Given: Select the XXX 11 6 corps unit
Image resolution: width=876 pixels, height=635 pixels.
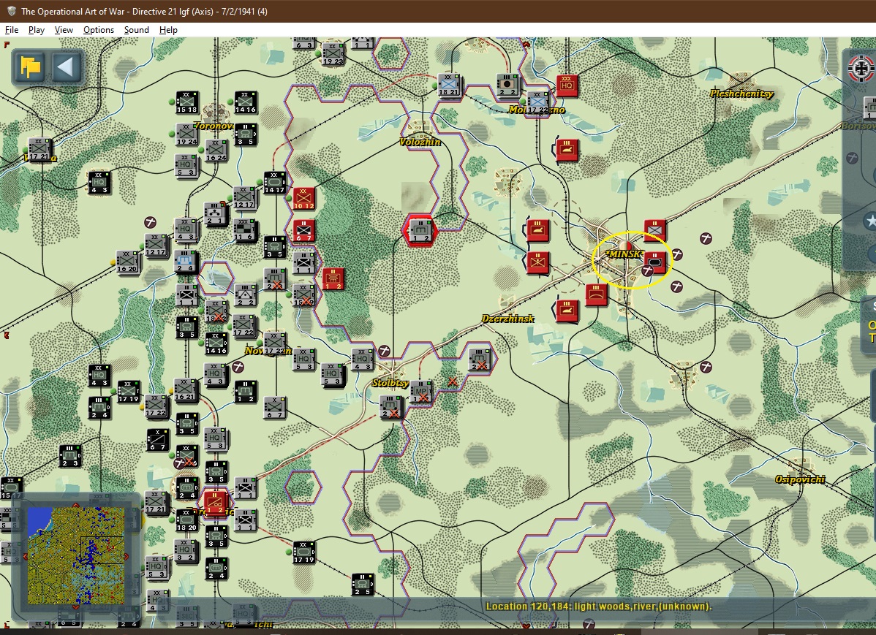Looking at the screenshot, I should 245,229.
